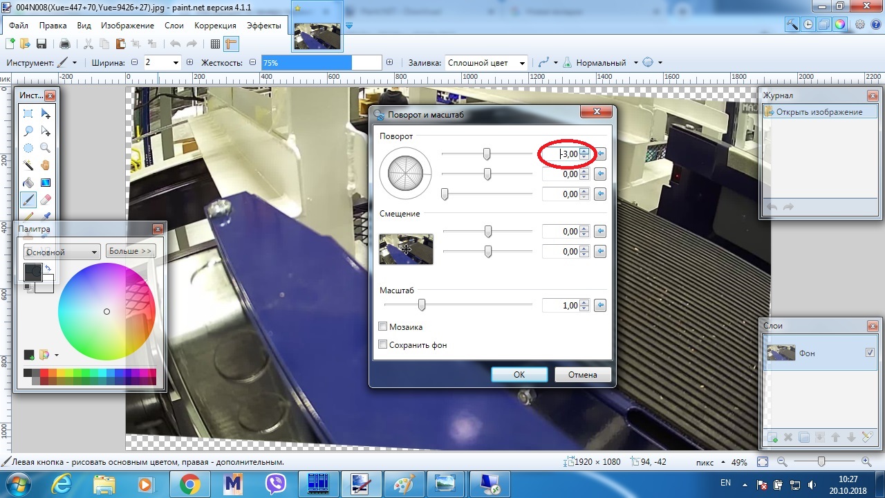
Task: Select the Rectangle Select tool
Action: tap(28, 113)
